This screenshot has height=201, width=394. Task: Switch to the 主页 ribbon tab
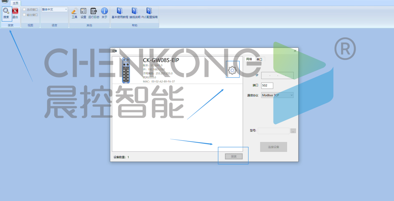pyautogui.click(x=16, y=3)
